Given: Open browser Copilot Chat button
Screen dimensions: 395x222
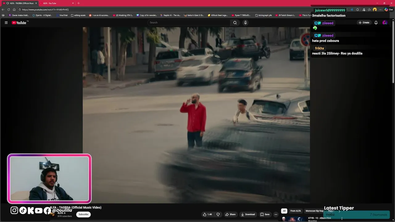Looking at the screenshot, I should click(x=389, y=10).
